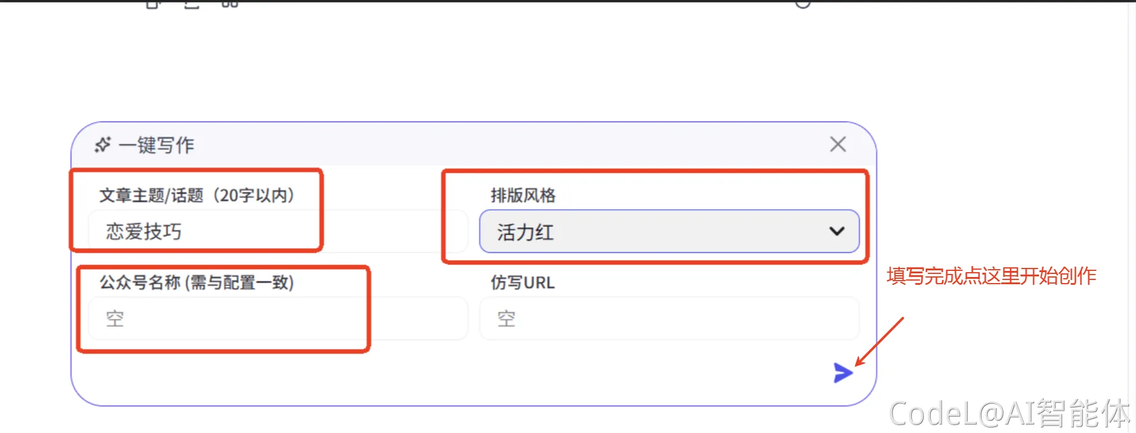Screen dimensions: 1136x433
Task: Click the partially visible grid icon at top
Action: pos(230,4)
